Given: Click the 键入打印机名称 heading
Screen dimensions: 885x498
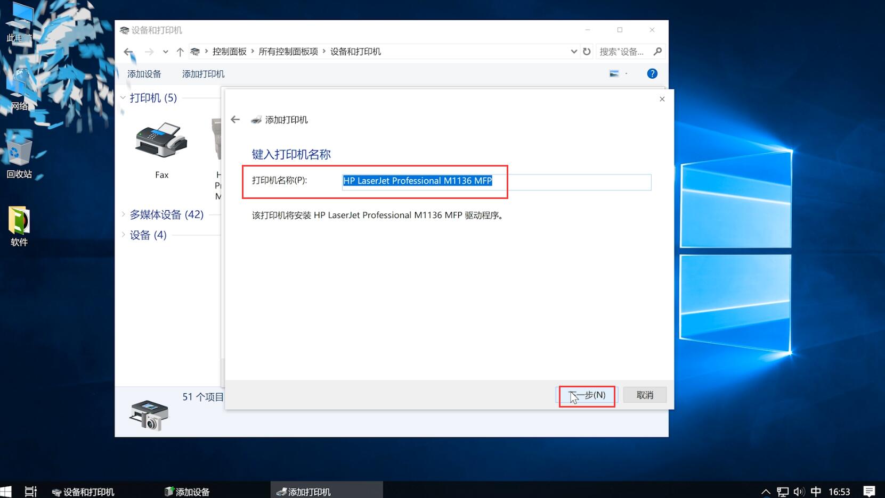Looking at the screenshot, I should (x=291, y=154).
